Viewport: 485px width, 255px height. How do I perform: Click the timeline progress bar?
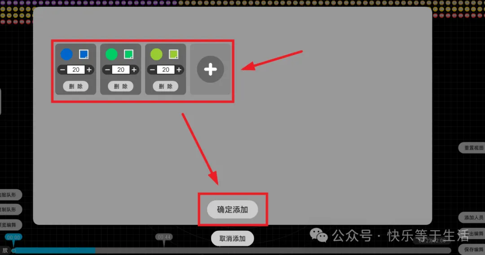tap(232, 251)
